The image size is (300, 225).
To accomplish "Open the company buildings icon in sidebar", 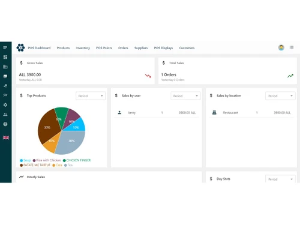I will coord(5,67).
